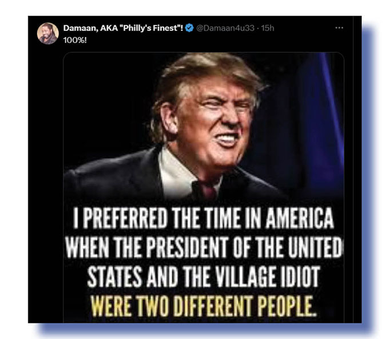The height and width of the screenshot is (339, 389).
Task: Click the "WHEN THE PRESIDENT OF THE UNITED" line
Action: tap(204, 247)
